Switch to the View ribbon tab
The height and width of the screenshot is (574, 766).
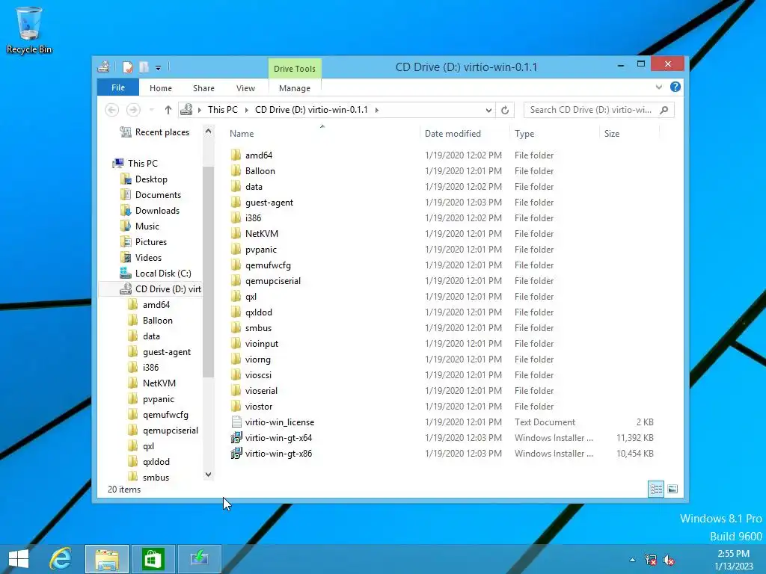point(245,88)
